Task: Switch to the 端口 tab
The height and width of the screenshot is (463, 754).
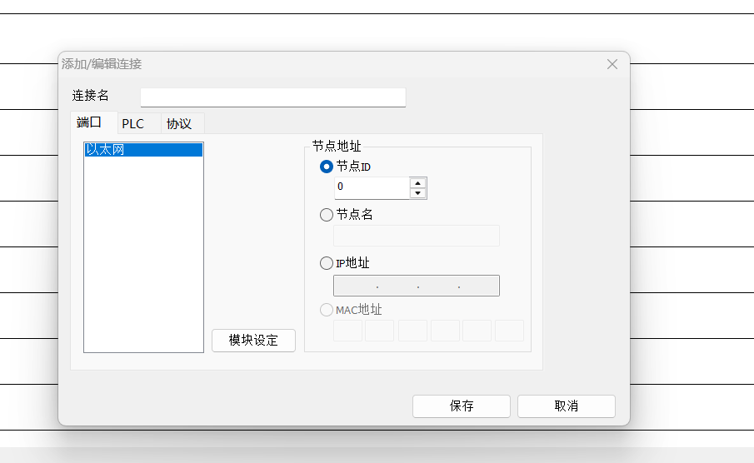Action: coord(89,123)
